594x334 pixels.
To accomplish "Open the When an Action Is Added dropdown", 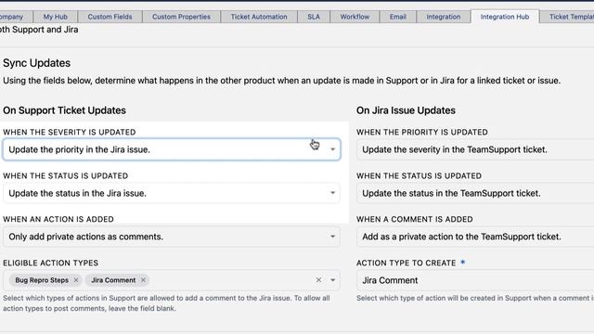I will [x=172, y=237].
